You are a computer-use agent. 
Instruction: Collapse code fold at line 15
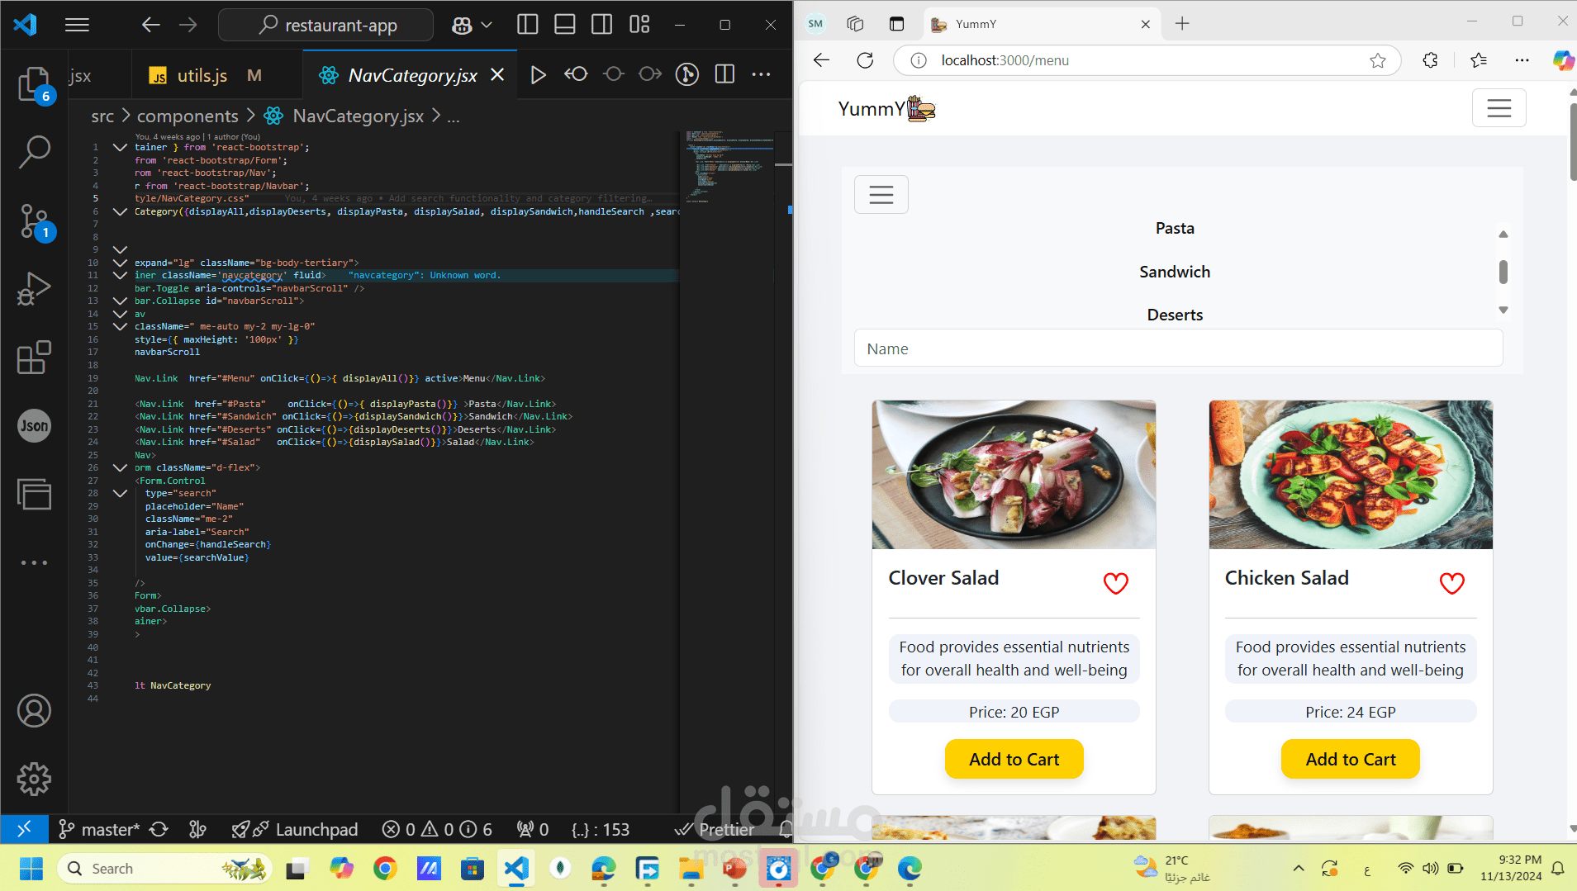coord(120,327)
